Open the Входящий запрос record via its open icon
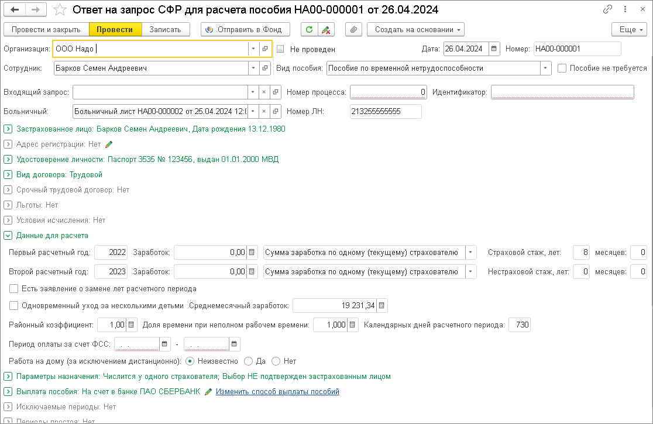Screen dimensions: 653x424 275,92
